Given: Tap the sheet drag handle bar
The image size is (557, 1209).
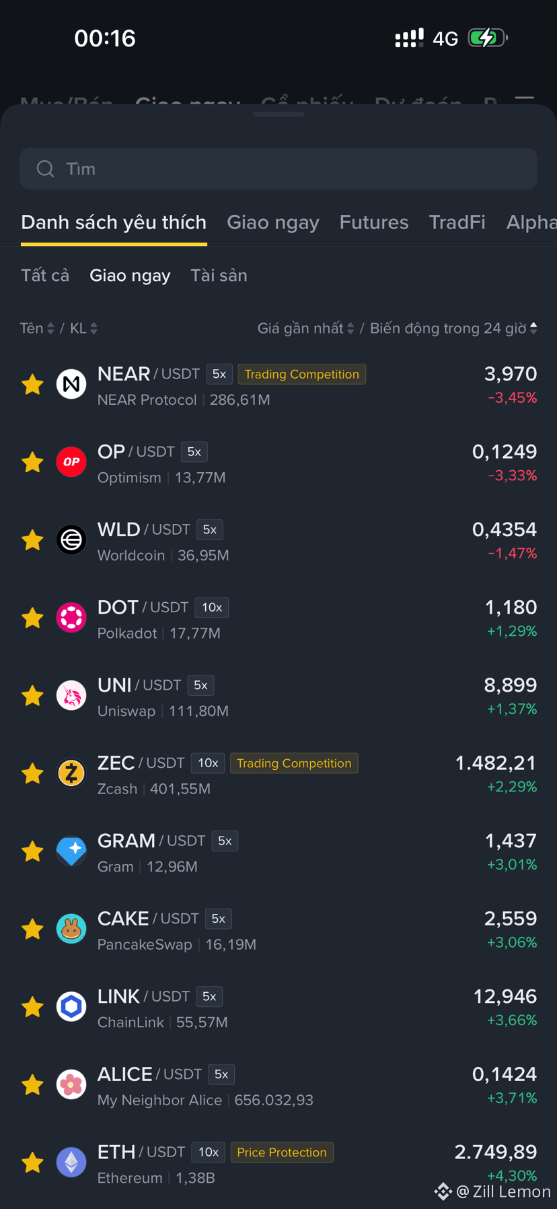Looking at the screenshot, I should pyautogui.click(x=278, y=115).
